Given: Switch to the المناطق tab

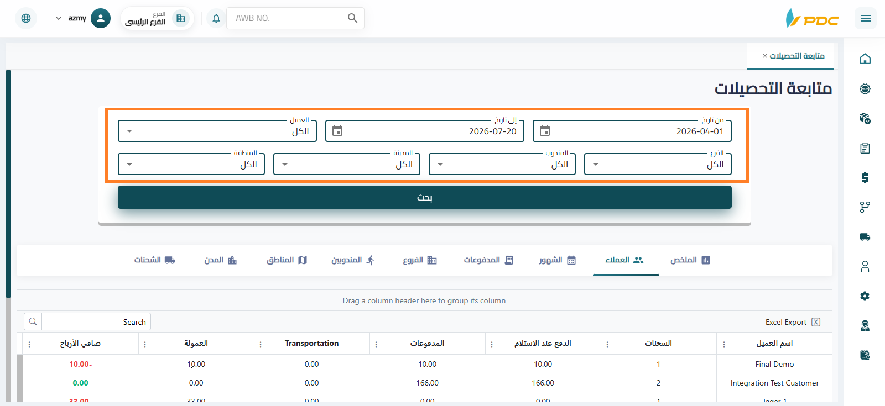Looking at the screenshot, I should 287,260.
